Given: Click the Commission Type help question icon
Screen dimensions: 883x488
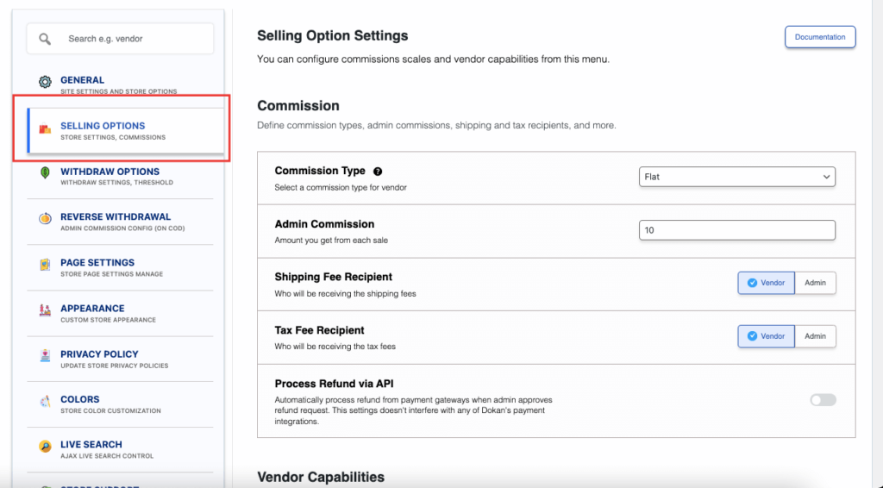Looking at the screenshot, I should (378, 172).
